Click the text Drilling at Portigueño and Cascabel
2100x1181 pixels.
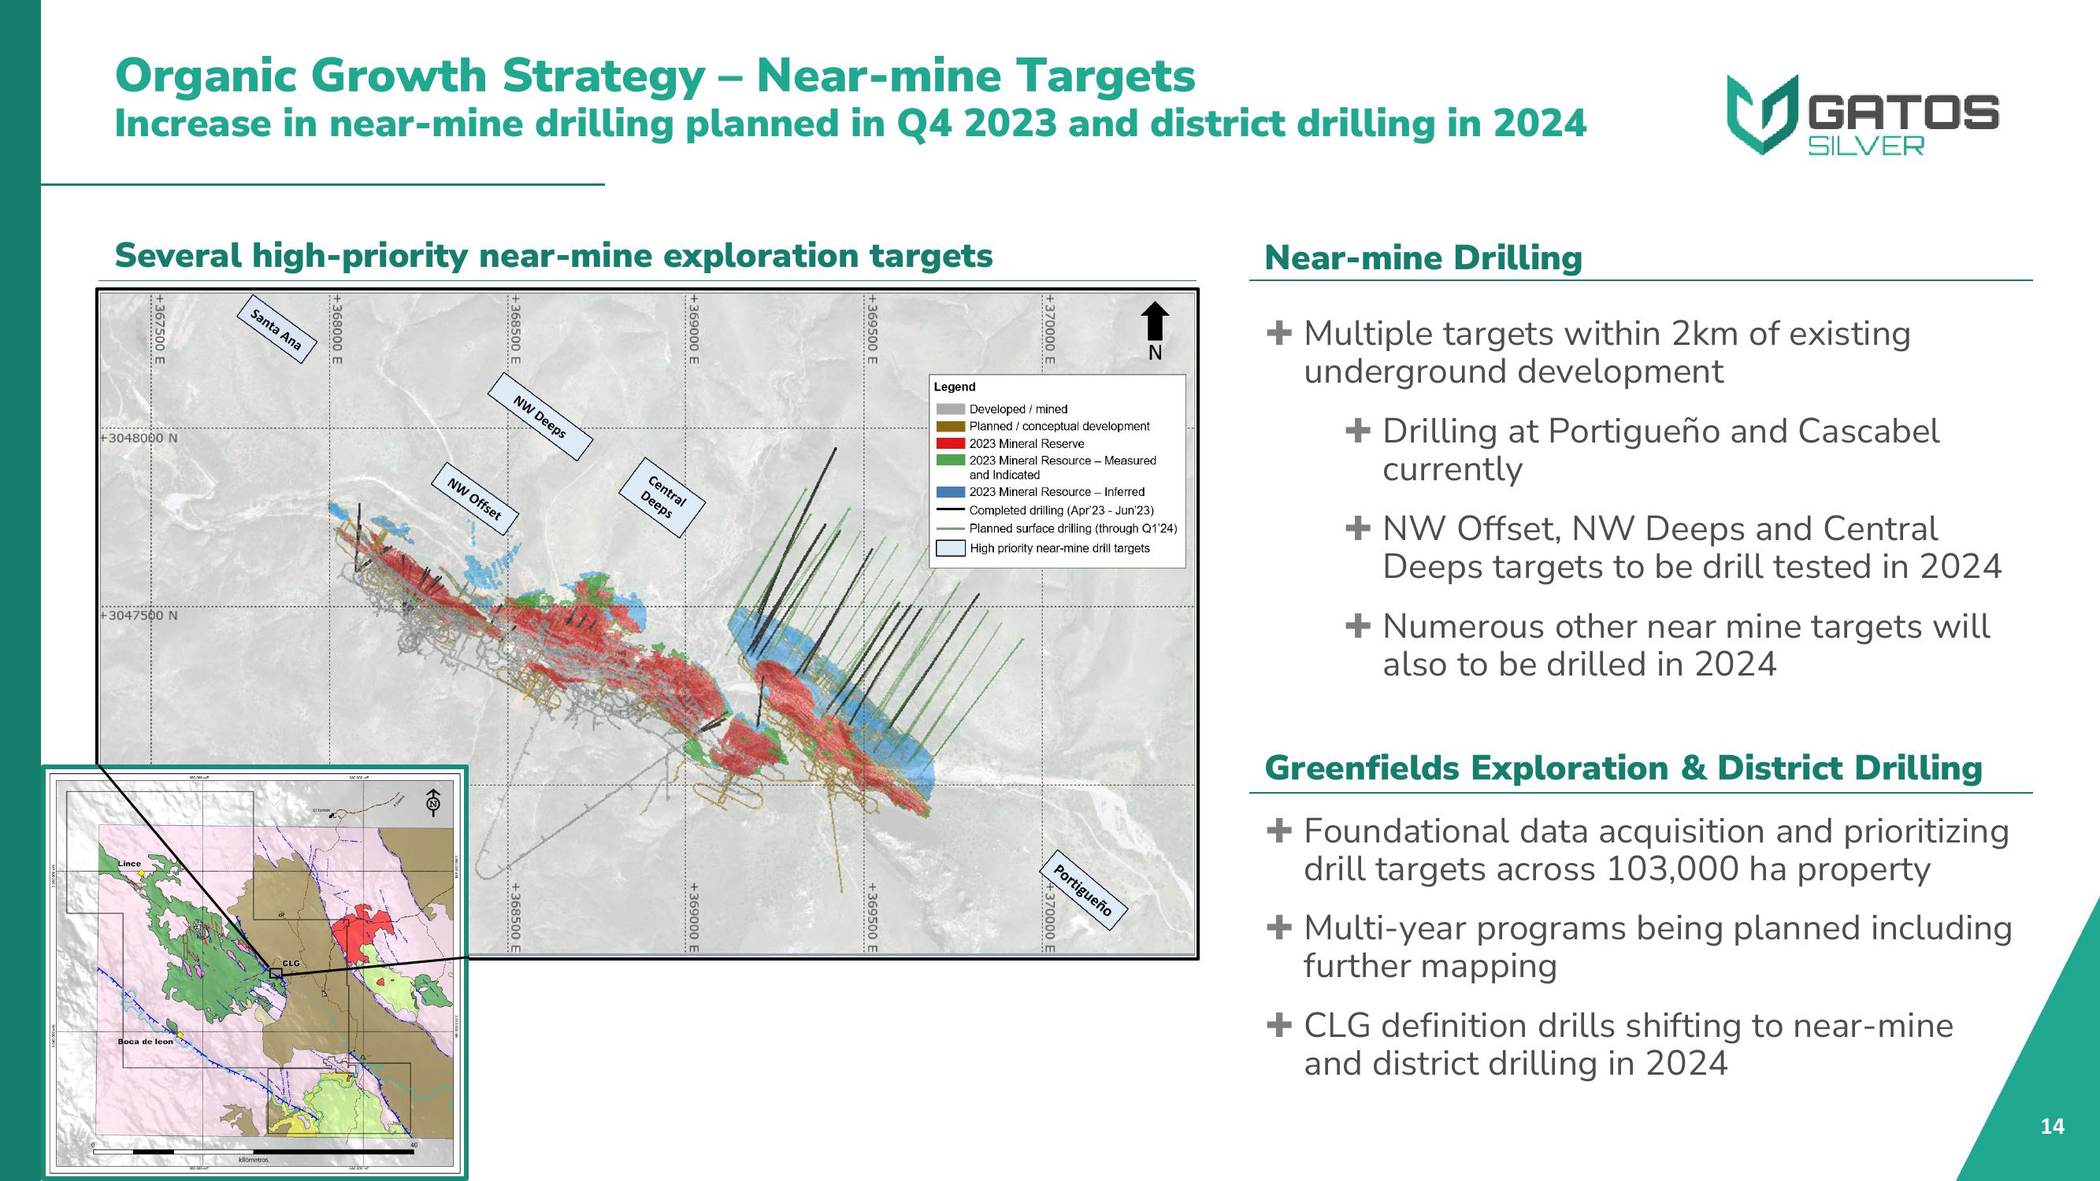[x=1660, y=431]
